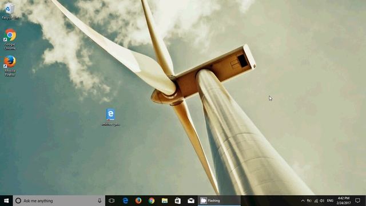Viewport: 366px width, 206px height.
Task: Open the Windows Start menu
Action: pyautogui.click(x=6, y=201)
